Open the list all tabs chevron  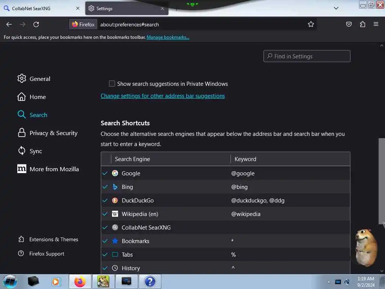[336, 8]
